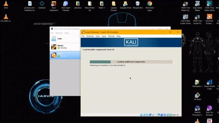The image size is (219, 123).
Task: Select the Avro Keyboard desktop icon
Action: (54, 6)
